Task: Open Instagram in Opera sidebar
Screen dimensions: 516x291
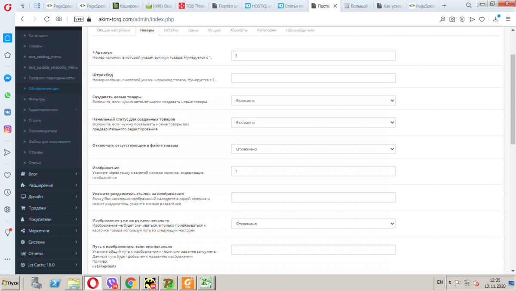Action: [7, 129]
